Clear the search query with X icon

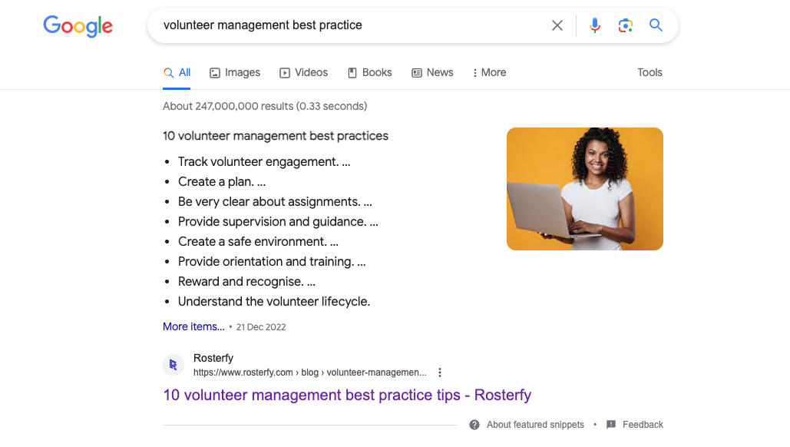pos(557,25)
